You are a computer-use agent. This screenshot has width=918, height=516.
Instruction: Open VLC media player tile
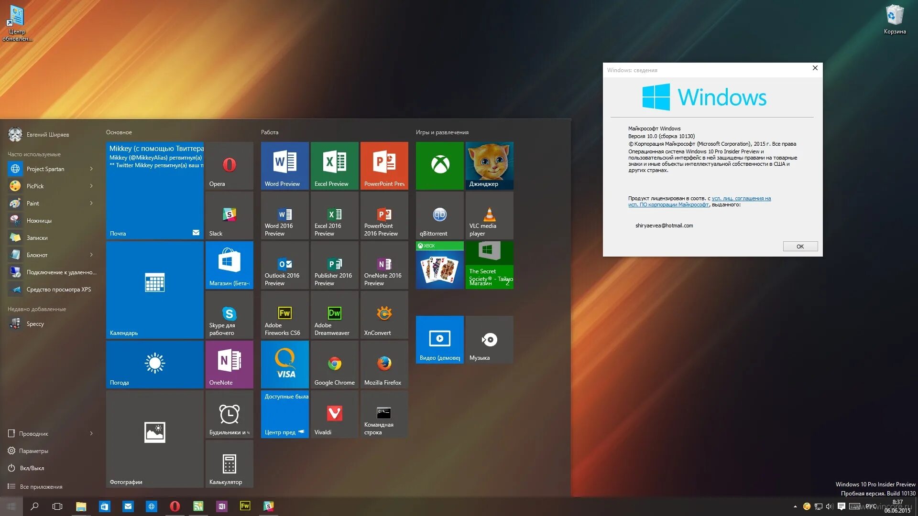[x=489, y=215]
